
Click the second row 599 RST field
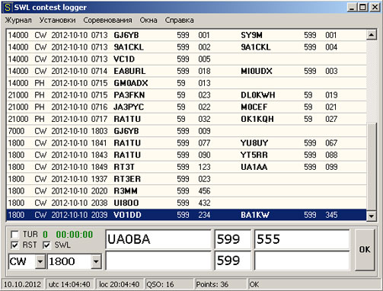(233, 261)
